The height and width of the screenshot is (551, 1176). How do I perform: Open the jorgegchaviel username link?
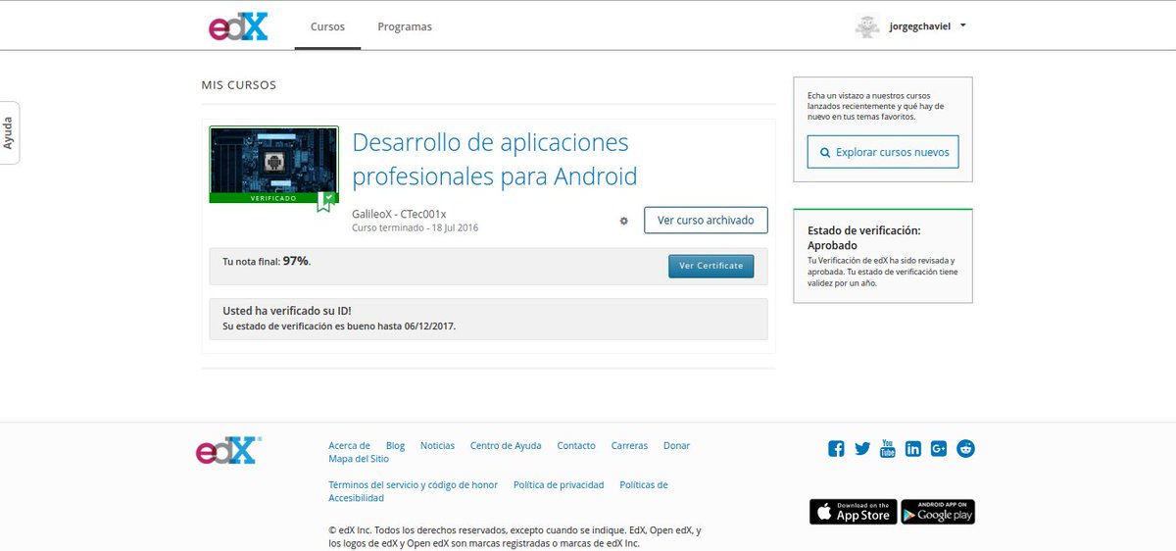coord(919,26)
